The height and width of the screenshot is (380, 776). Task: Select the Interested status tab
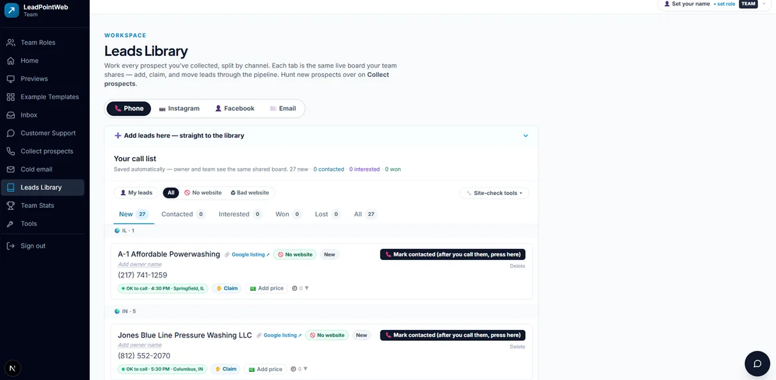point(240,214)
